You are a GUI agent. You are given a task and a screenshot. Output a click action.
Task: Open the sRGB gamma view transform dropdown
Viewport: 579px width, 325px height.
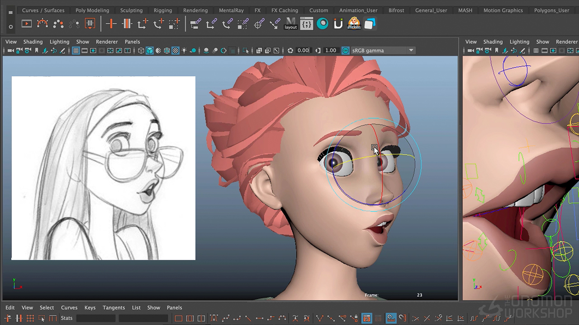pos(383,51)
